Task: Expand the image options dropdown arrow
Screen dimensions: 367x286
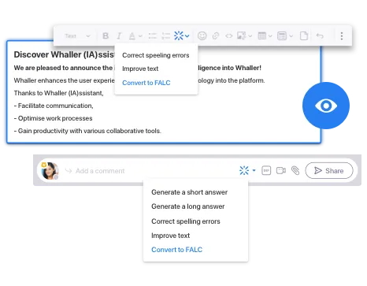Action: tap(250, 36)
